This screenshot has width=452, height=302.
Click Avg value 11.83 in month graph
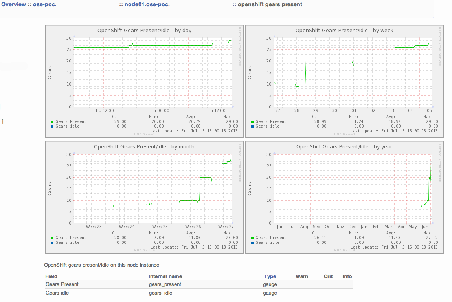click(195, 238)
